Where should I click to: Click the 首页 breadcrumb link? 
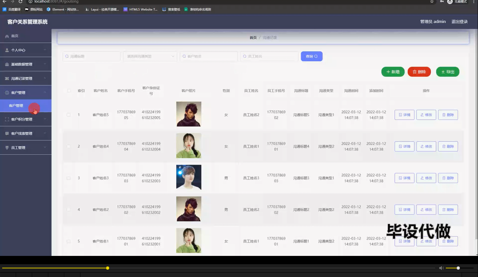click(253, 38)
